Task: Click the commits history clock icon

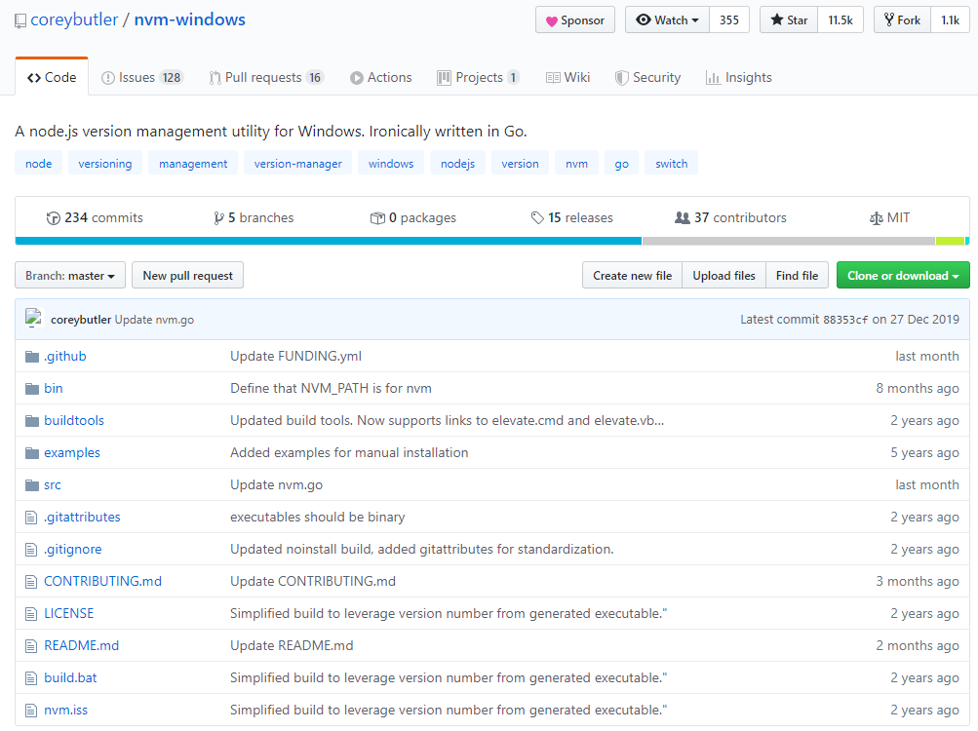Action: [x=53, y=218]
